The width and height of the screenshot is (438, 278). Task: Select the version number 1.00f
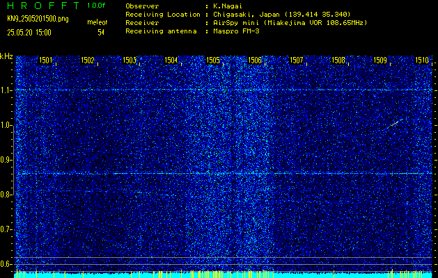[96, 6]
